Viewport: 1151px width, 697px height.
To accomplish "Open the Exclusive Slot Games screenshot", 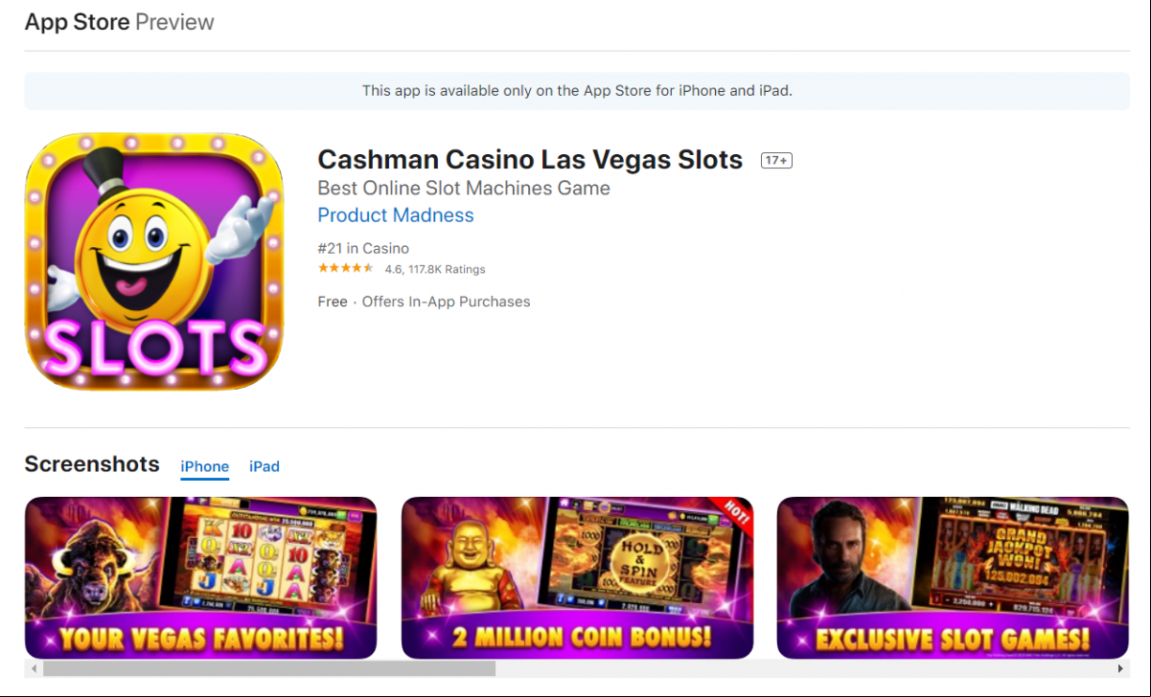I will (x=953, y=577).
